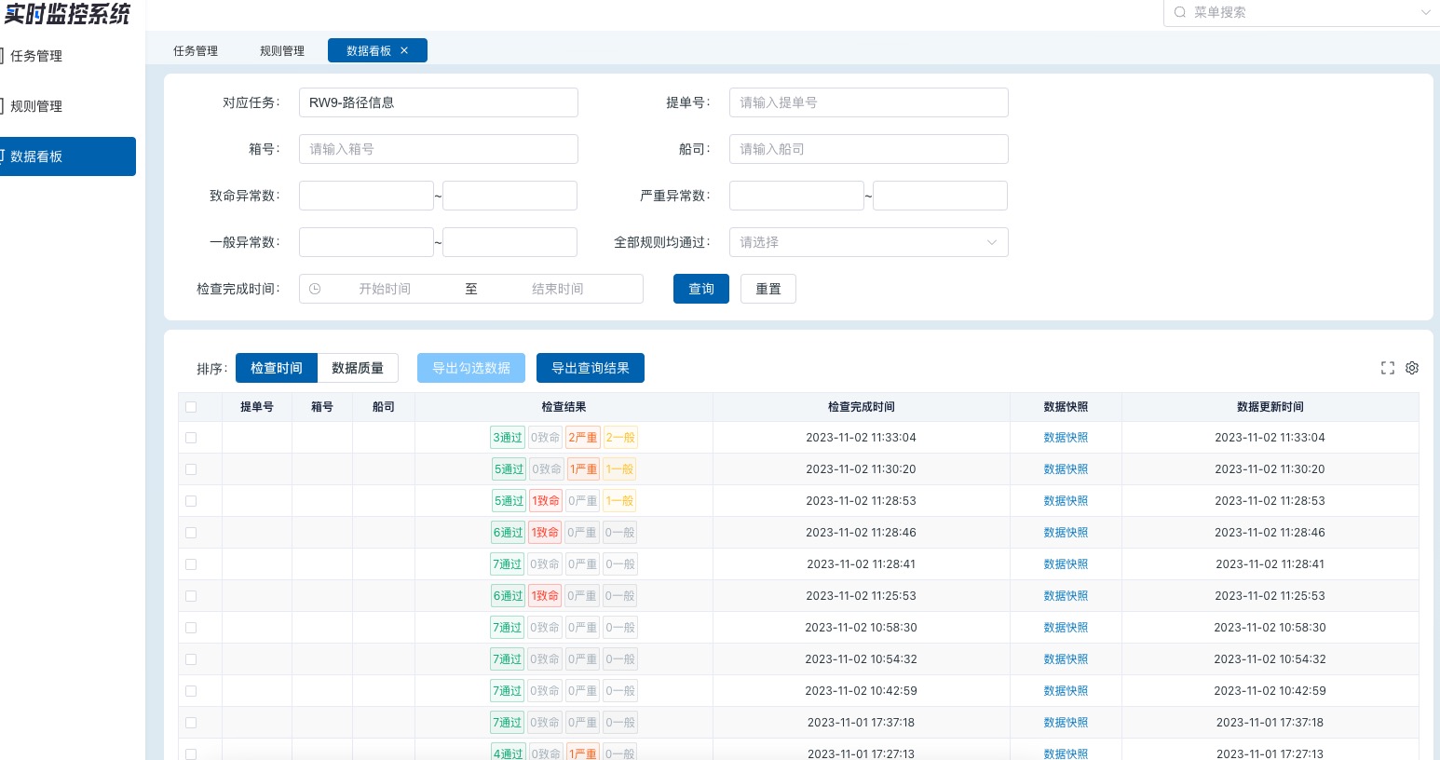Click the 3通过 tag in the first row
Viewport: 1440px width, 760px height.
pos(508,438)
